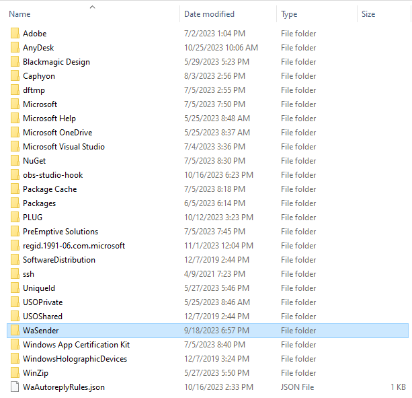Select the AnyDesk folder name
The image size is (412, 398).
pos(38,48)
